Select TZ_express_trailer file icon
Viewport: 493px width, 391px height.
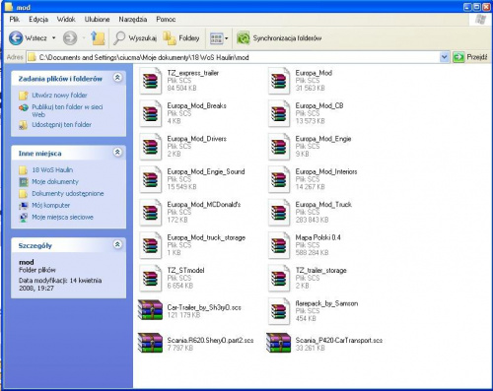click(150, 81)
